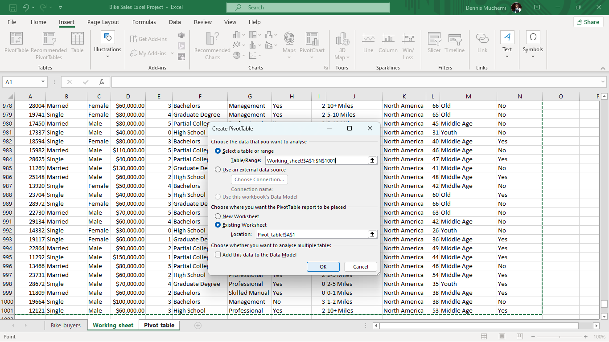609x342 pixels.
Task: Close the Create PivotTable dialog
Action: pos(370,128)
